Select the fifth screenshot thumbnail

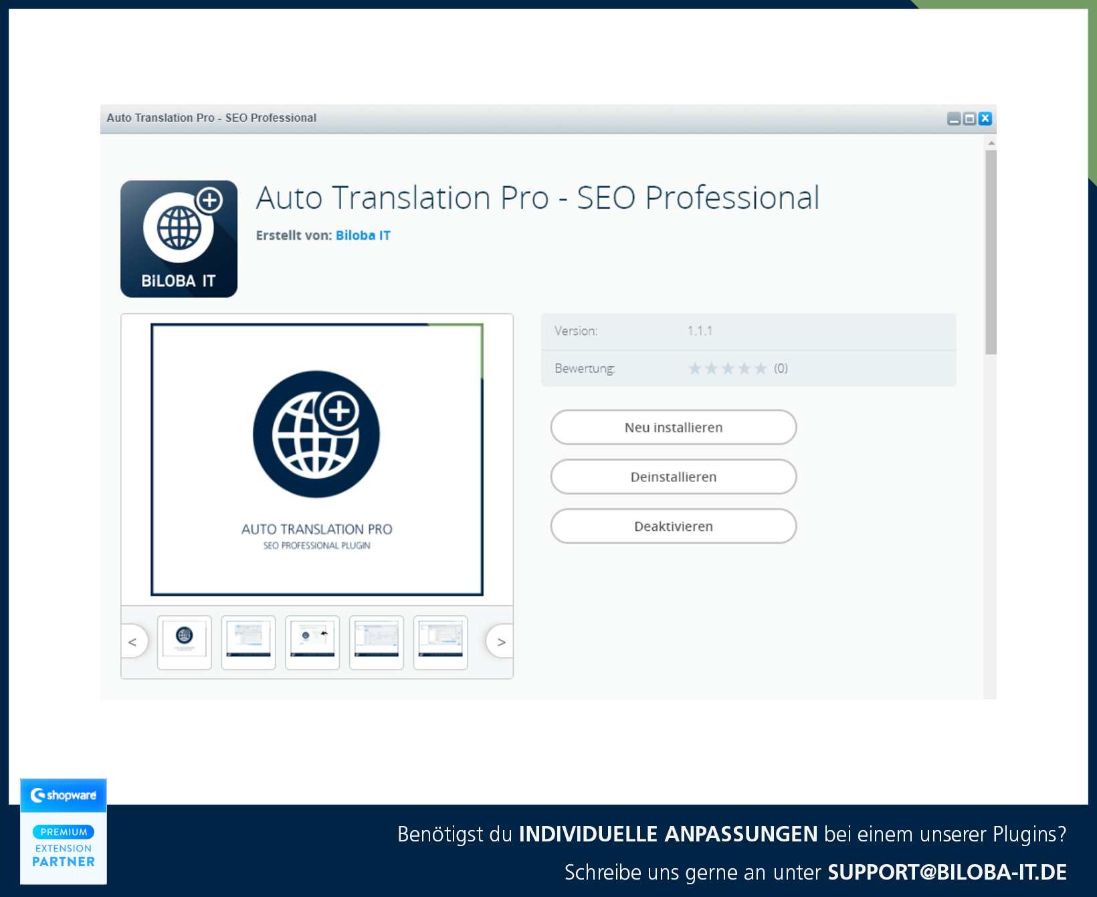[x=440, y=643]
